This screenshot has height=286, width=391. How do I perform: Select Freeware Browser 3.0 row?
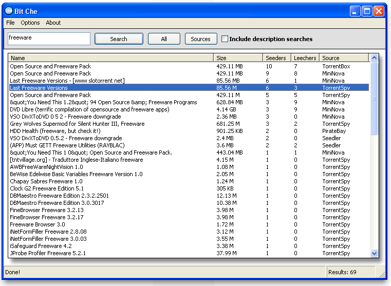pos(189,224)
